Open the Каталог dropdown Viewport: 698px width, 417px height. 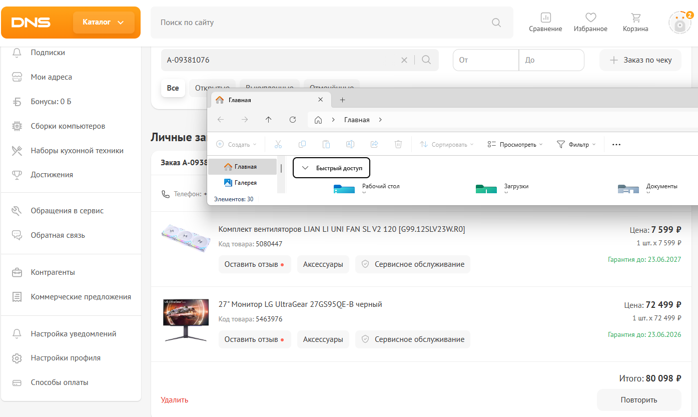pyautogui.click(x=104, y=23)
